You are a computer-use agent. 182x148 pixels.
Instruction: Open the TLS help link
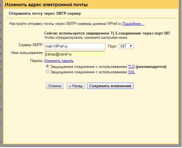pos(131,67)
